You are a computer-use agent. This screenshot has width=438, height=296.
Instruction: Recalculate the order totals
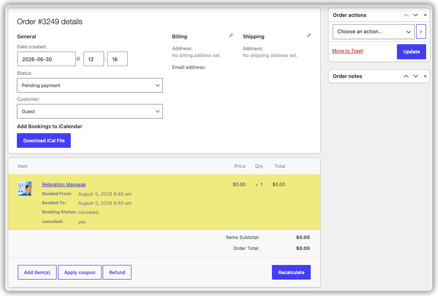click(291, 272)
